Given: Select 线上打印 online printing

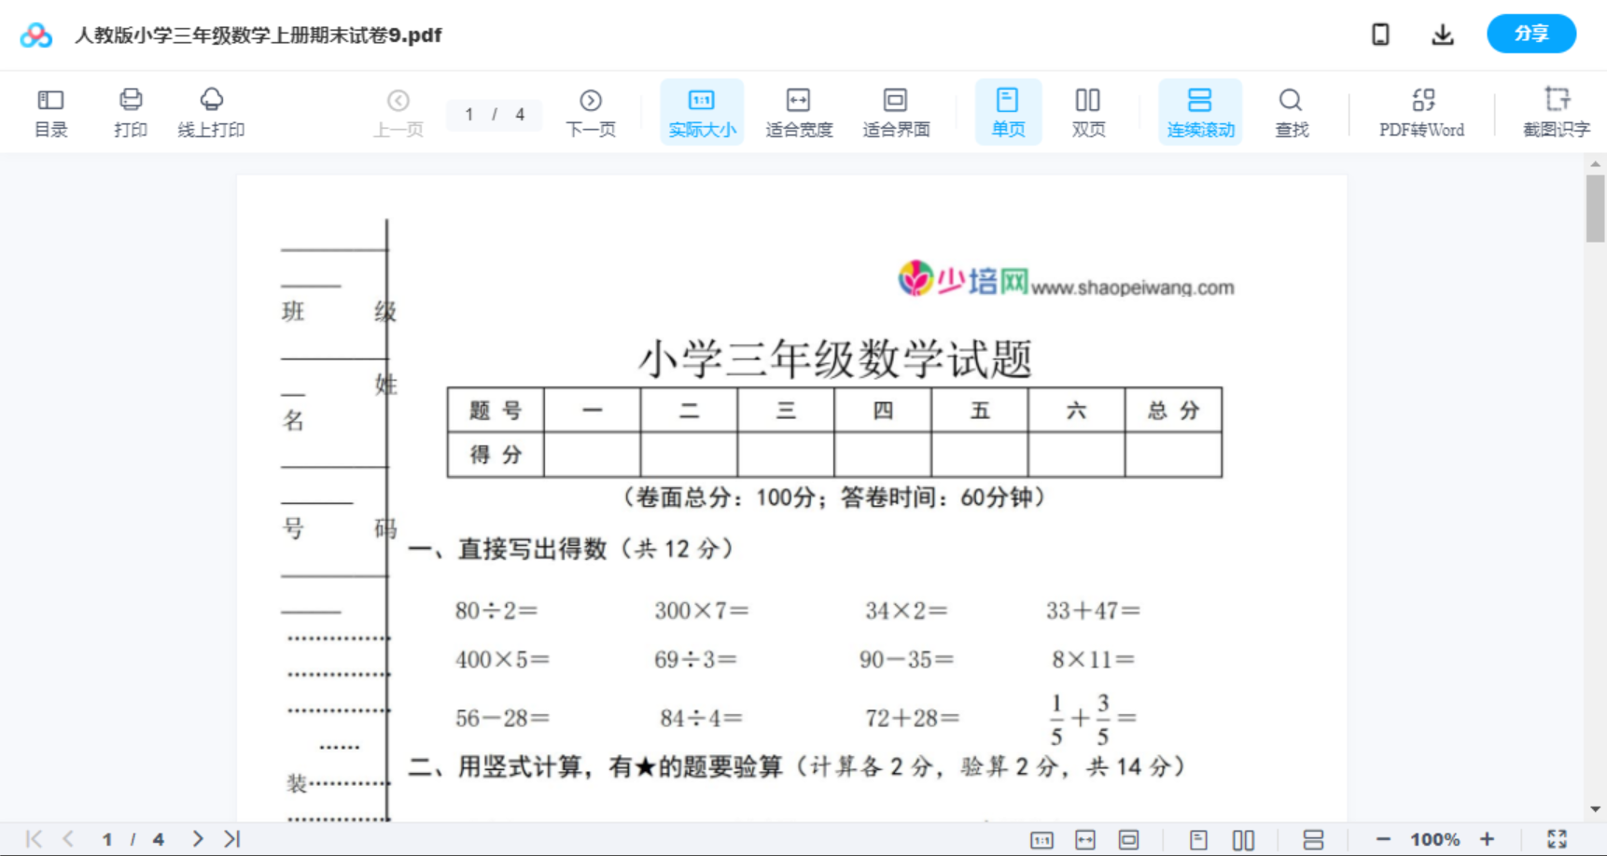Looking at the screenshot, I should pos(211,111).
